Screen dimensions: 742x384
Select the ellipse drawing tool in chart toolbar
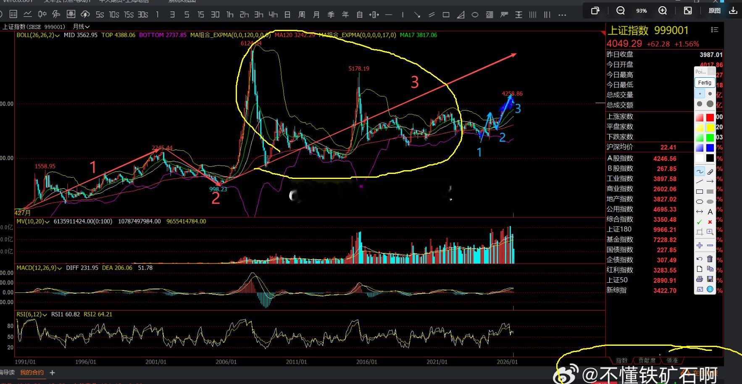click(x=475, y=15)
